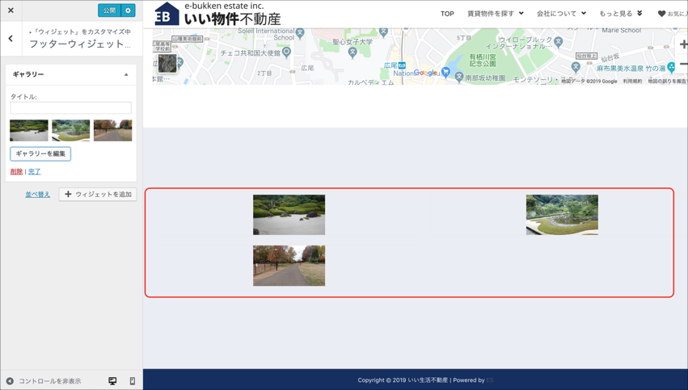Switch preview to mobile device icon

tap(133, 381)
